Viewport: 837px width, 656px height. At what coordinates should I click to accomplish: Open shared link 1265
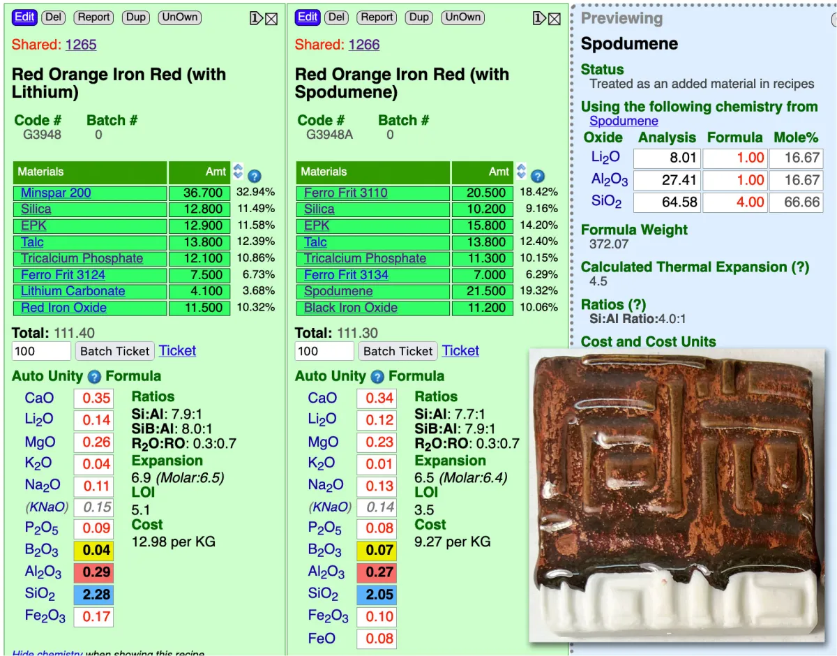point(81,45)
